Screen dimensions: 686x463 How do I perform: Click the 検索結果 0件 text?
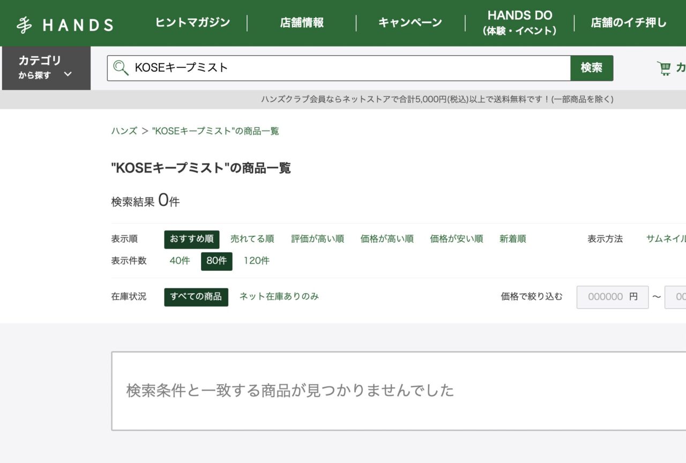tap(145, 201)
